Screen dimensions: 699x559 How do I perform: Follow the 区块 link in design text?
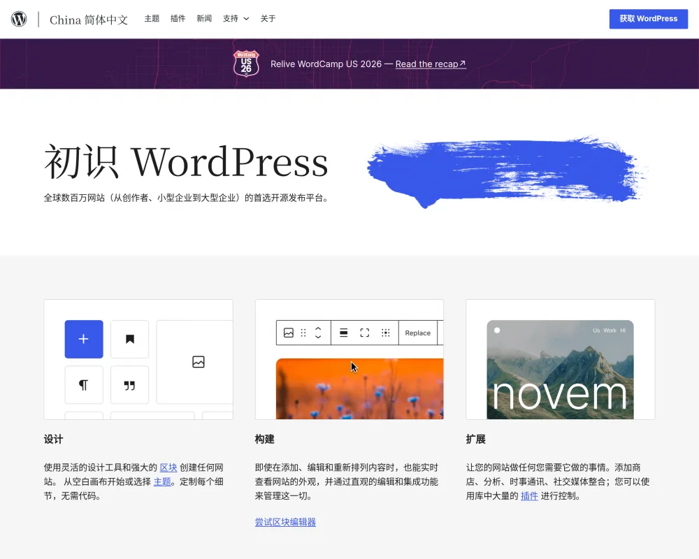pos(168,467)
